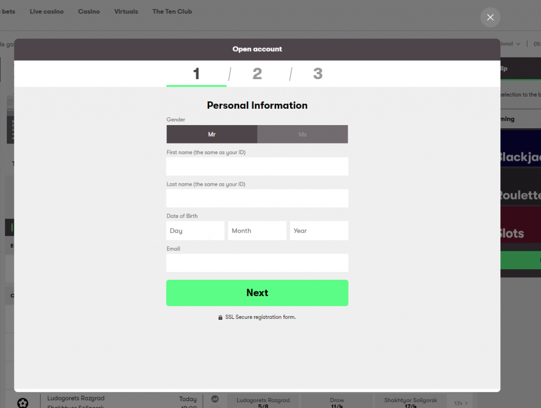Select Mr as gender

click(212, 135)
